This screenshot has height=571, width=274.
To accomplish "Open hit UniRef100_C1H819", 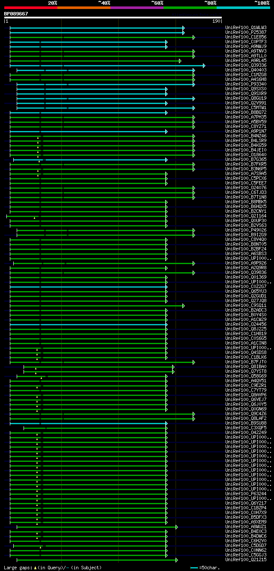I will point(246,333).
